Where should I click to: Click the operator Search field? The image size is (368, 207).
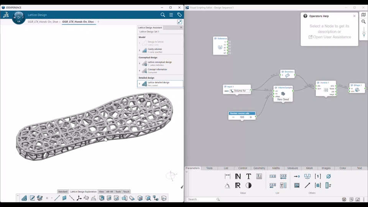[x=204, y=199]
